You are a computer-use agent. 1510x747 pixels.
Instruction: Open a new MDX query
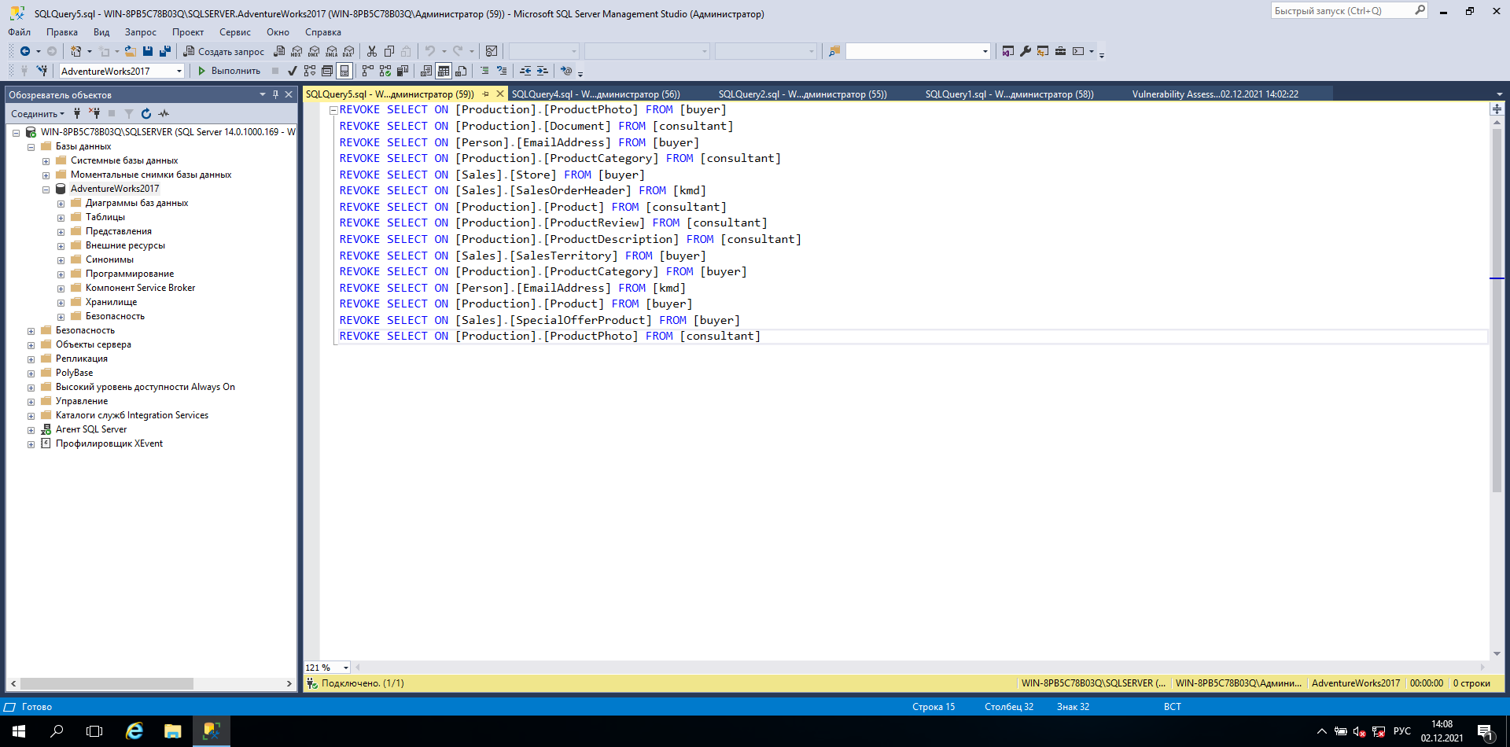click(x=296, y=51)
